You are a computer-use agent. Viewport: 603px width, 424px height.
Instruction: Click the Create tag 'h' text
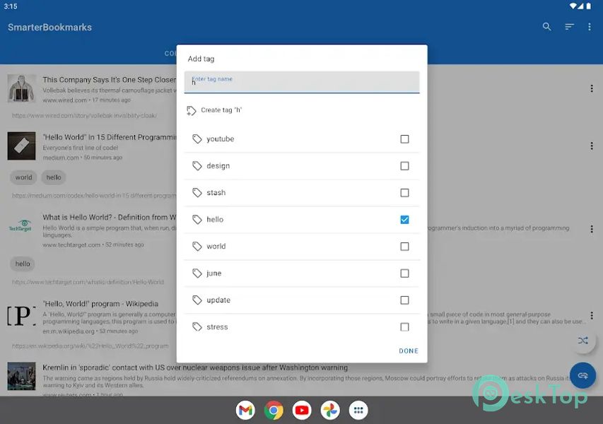[221, 110]
